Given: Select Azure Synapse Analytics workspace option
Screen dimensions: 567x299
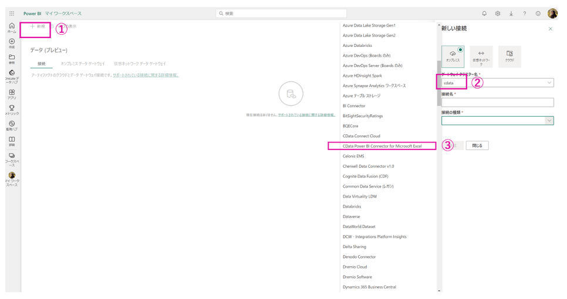Looking at the screenshot, I should (x=374, y=86).
